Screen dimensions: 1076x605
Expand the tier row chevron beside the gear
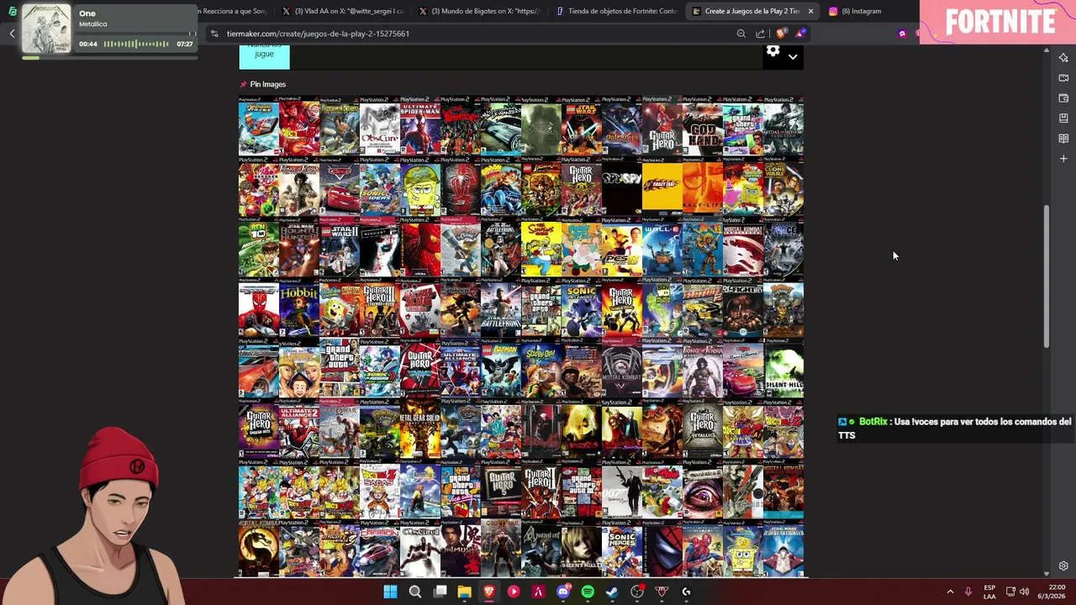click(793, 57)
